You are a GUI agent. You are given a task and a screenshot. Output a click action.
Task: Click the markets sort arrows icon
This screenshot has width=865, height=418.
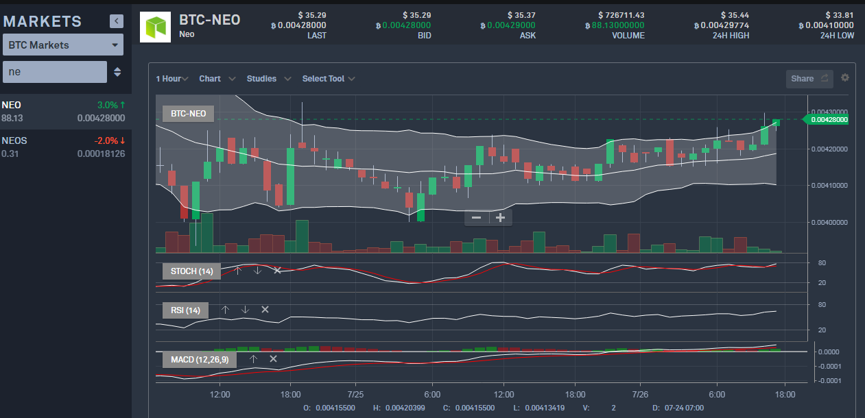click(117, 72)
